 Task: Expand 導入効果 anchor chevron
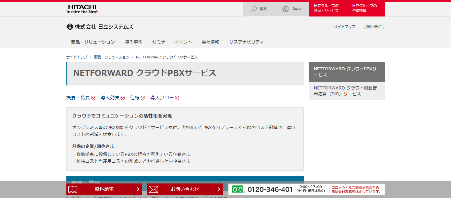pyautogui.click(x=123, y=98)
